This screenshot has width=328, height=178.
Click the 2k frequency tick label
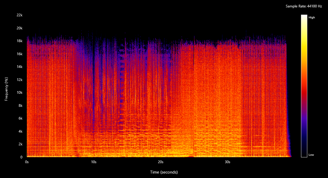pyautogui.click(x=21, y=144)
